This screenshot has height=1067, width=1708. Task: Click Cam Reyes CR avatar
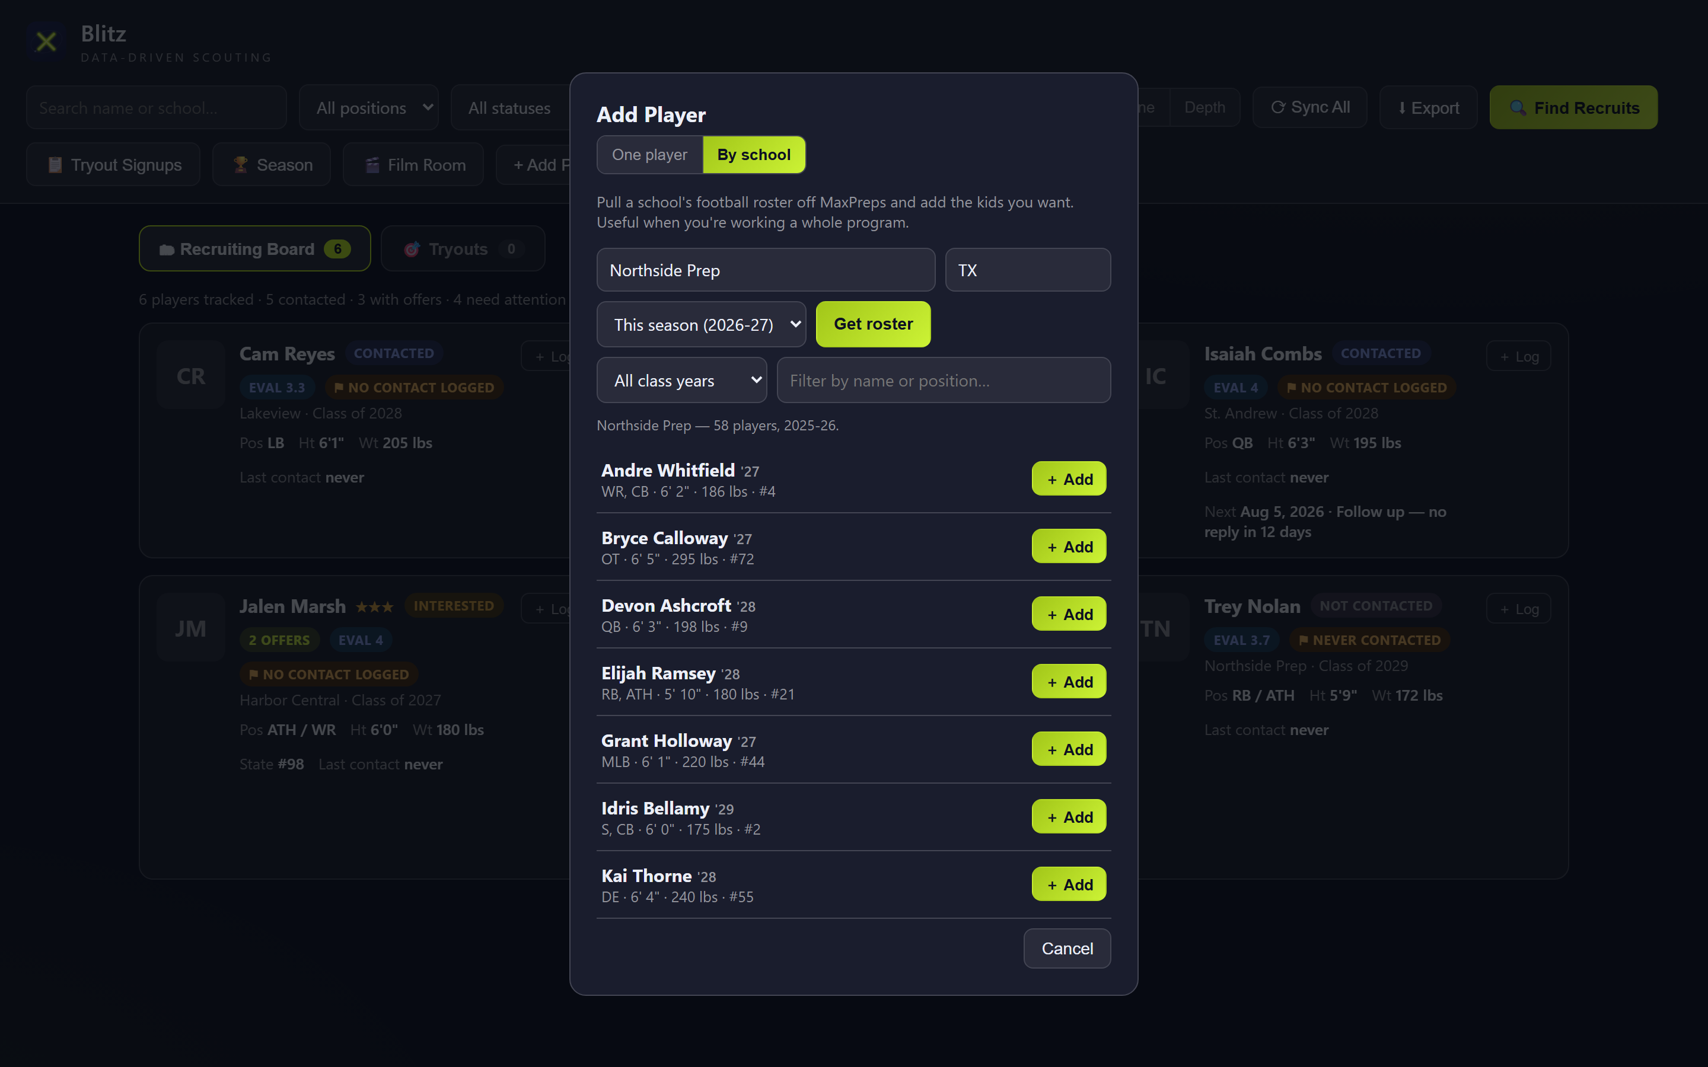(190, 375)
